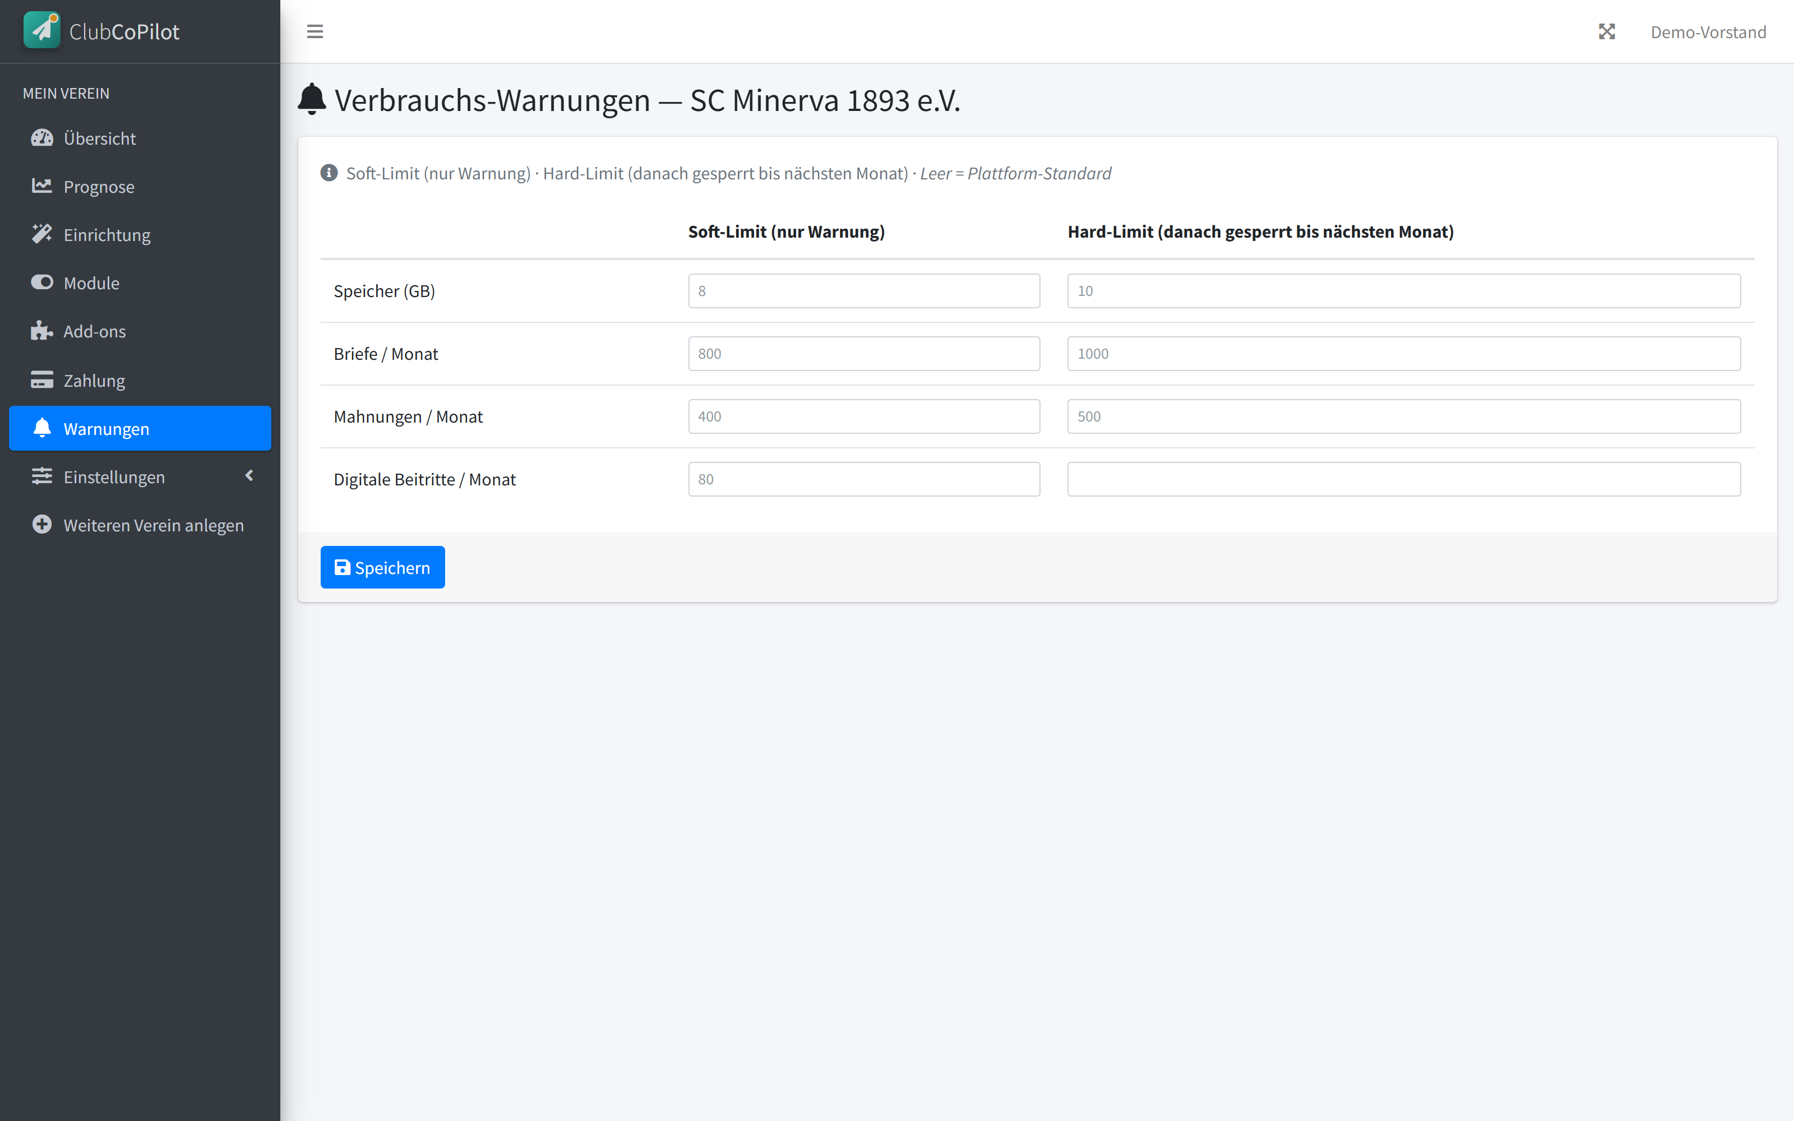Navigate to the Zahlung page
Image resolution: width=1794 pixels, height=1121 pixels.
pos(140,381)
